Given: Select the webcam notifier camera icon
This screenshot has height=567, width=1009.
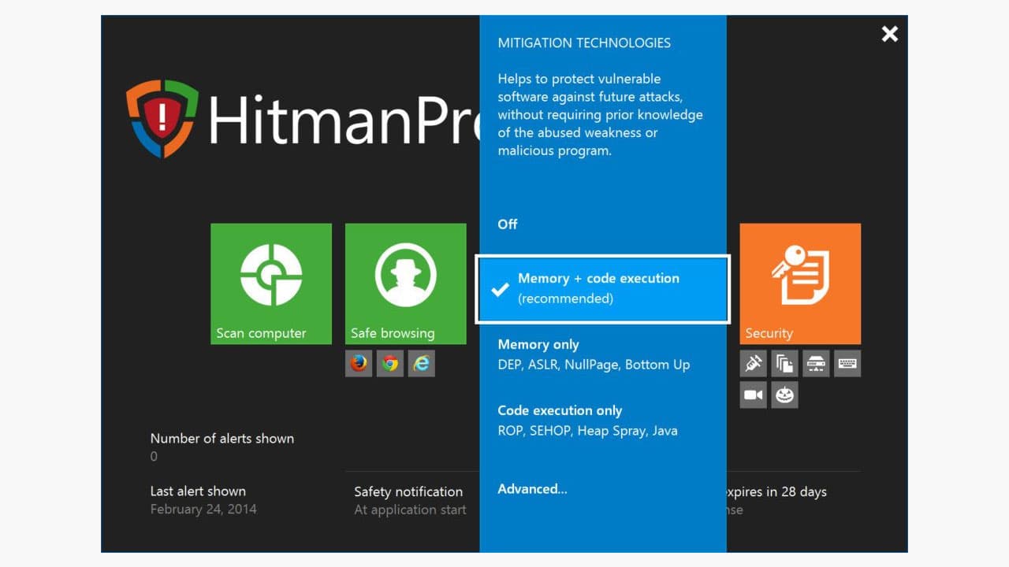Looking at the screenshot, I should 753,395.
